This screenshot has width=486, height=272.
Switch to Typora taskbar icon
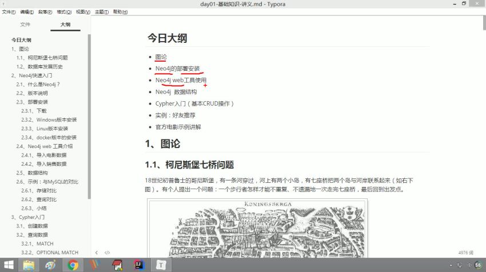point(161,265)
